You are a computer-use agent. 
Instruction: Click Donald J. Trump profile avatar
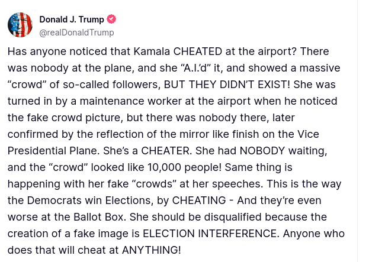(20, 25)
